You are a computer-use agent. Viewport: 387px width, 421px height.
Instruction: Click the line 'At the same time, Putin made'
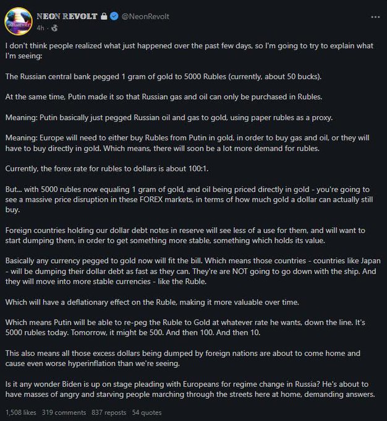pos(164,97)
